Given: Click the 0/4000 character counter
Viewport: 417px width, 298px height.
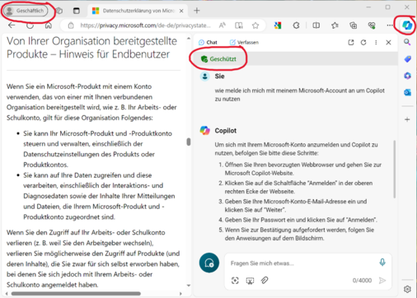Looking at the screenshot, I should point(362,281).
